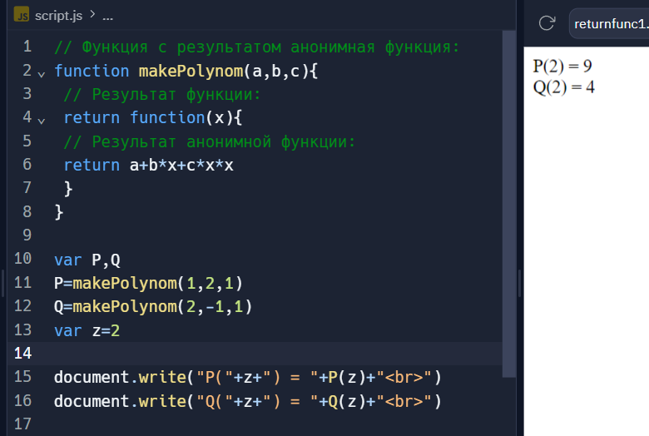Click the breadcrumb chevron after script.js
Image resolution: width=649 pixels, height=436 pixels.
92,15
